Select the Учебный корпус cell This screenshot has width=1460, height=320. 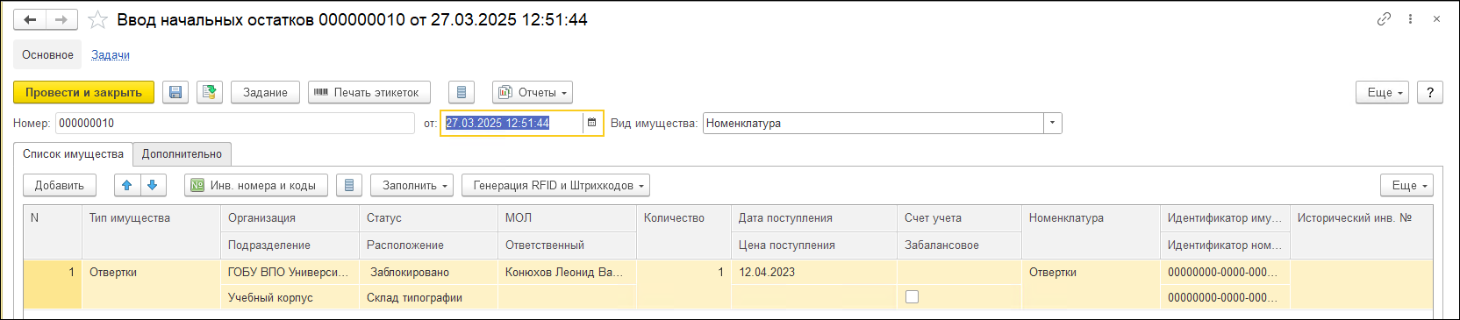pyautogui.click(x=290, y=297)
